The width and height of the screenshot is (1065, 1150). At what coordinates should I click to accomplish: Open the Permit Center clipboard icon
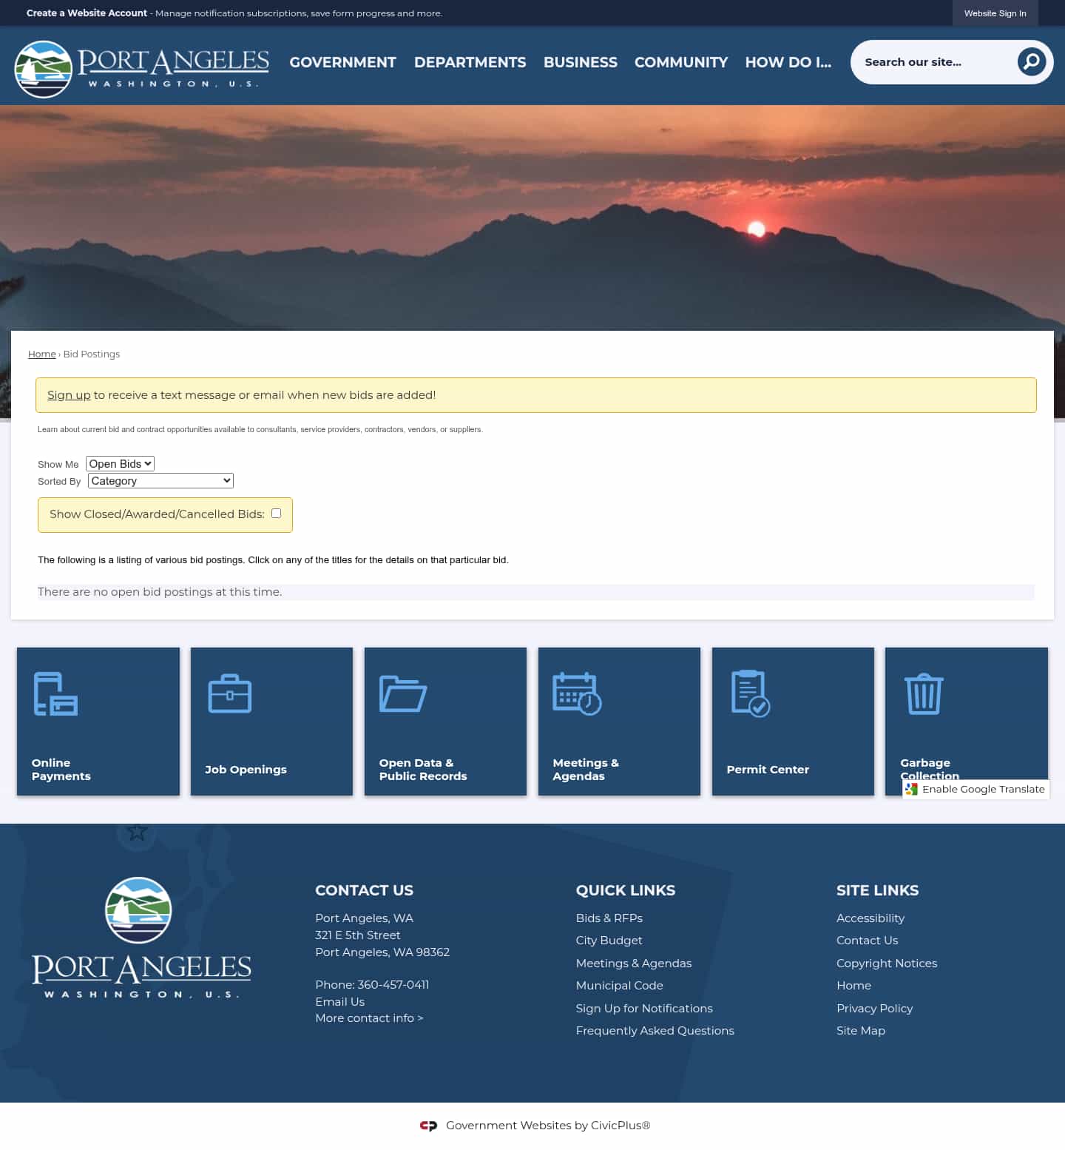[x=749, y=694]
